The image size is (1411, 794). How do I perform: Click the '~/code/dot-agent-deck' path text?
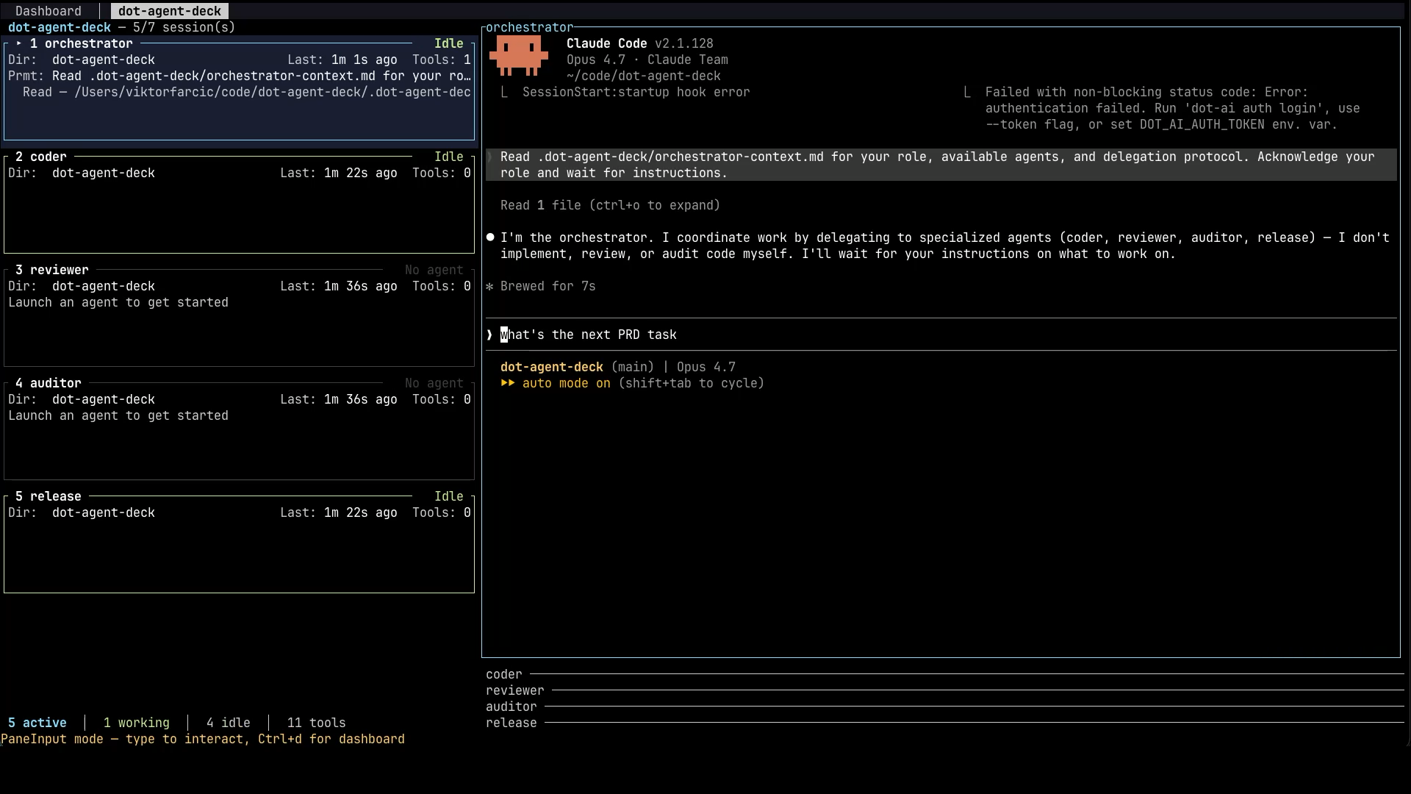[x=644, y=76]
